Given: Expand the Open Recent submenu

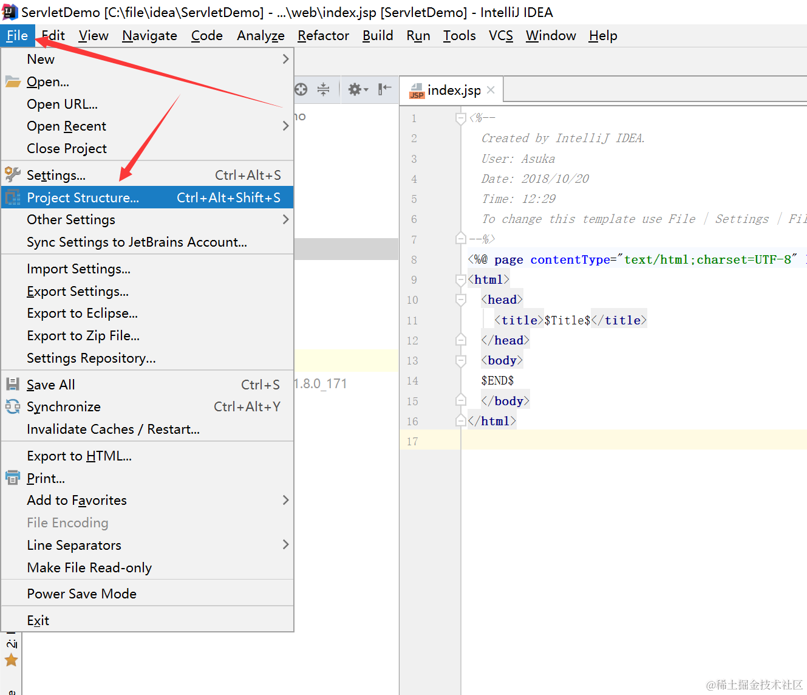Looking at the screenshot, I should (x=148, y=126).
